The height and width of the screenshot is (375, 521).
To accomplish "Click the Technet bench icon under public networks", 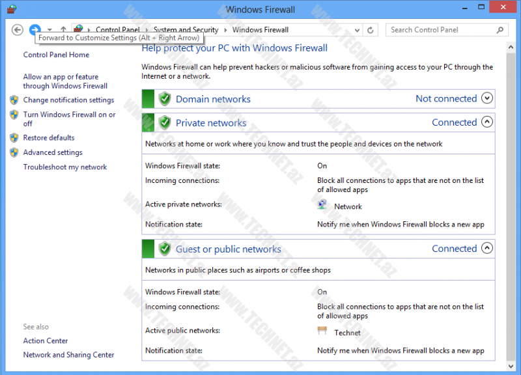I will (x=323, y=332).
